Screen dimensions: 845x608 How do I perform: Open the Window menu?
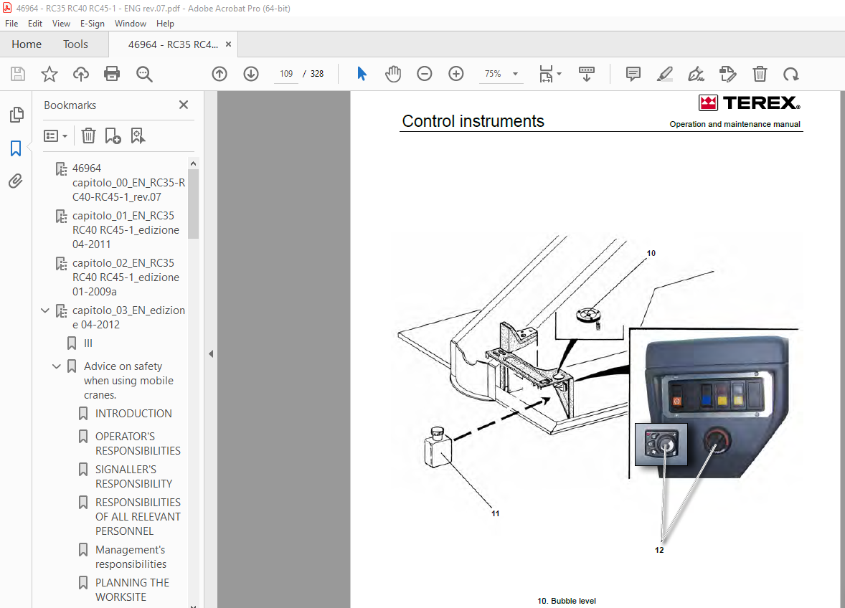(131, 24)
